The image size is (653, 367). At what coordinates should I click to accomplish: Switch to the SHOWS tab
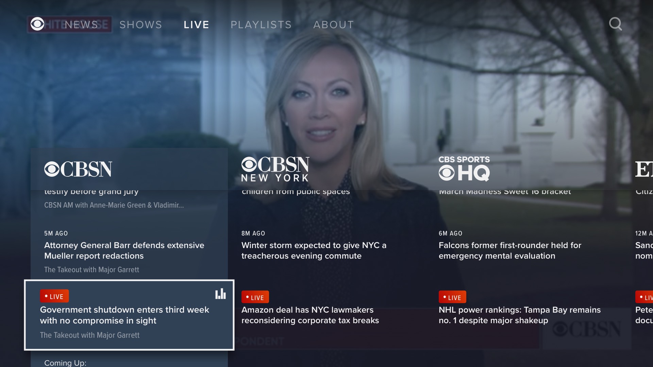[x=140, y=24]
